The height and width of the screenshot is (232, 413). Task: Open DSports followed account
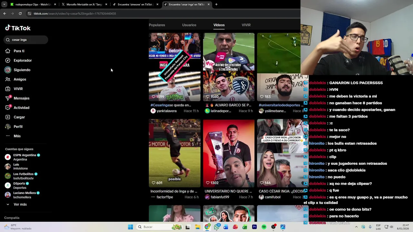(x=17, y=186)
